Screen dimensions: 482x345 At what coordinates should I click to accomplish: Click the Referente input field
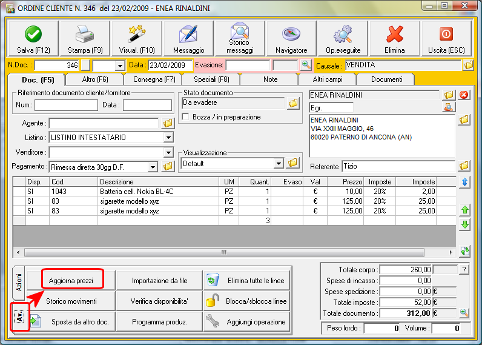[397, 166]
